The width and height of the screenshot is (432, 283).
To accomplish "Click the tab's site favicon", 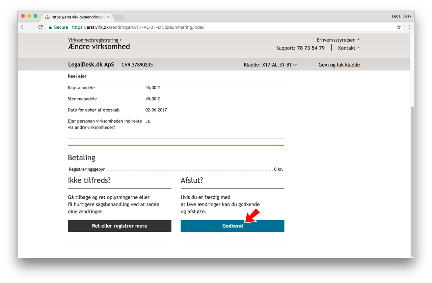I will tap(47, 17).
